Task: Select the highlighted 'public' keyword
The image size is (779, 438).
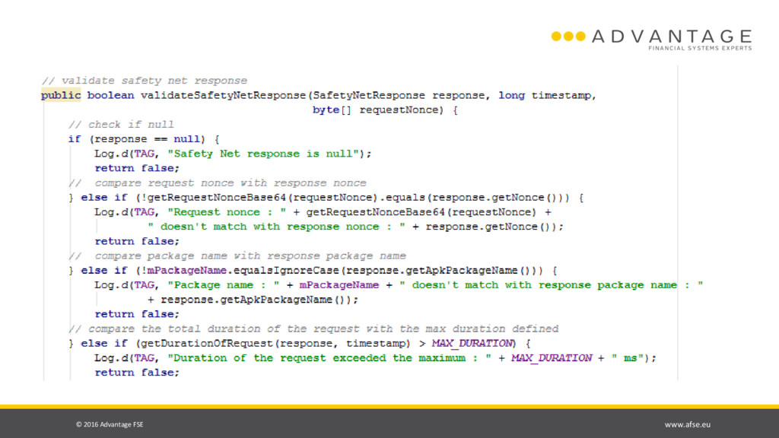Action: [61, 95]
